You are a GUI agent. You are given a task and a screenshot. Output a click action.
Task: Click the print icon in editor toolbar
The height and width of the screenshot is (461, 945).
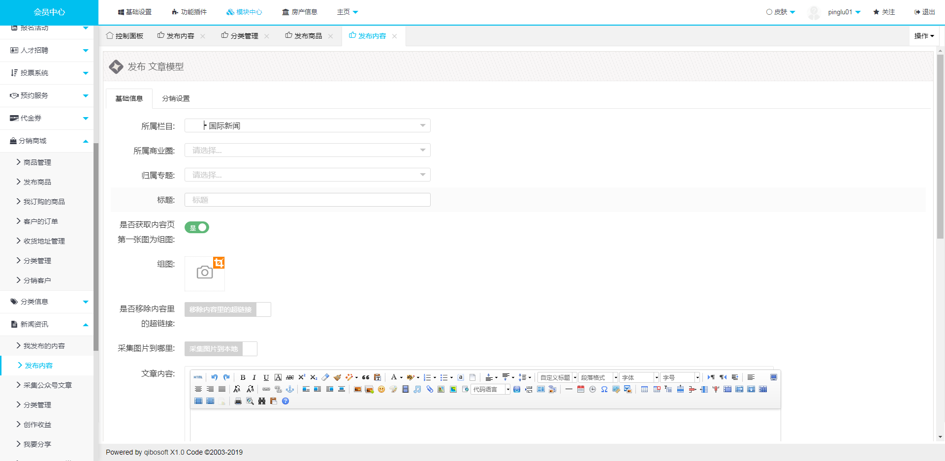[238, 401]
